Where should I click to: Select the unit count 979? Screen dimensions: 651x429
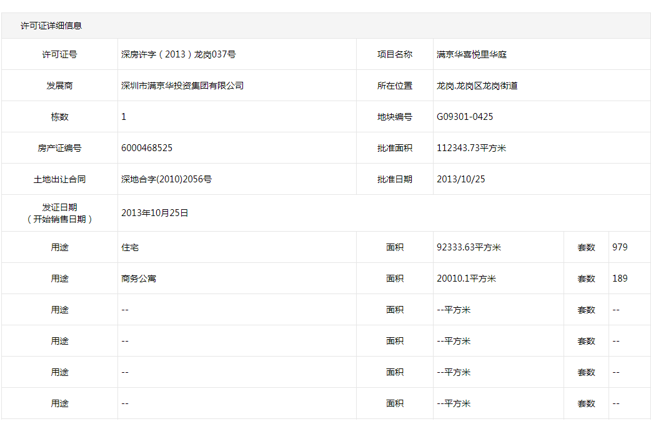620,247
